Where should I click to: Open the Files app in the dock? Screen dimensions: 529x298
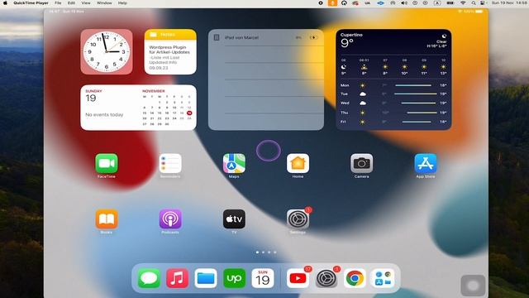pyautogui.click(x=206, y=278)
